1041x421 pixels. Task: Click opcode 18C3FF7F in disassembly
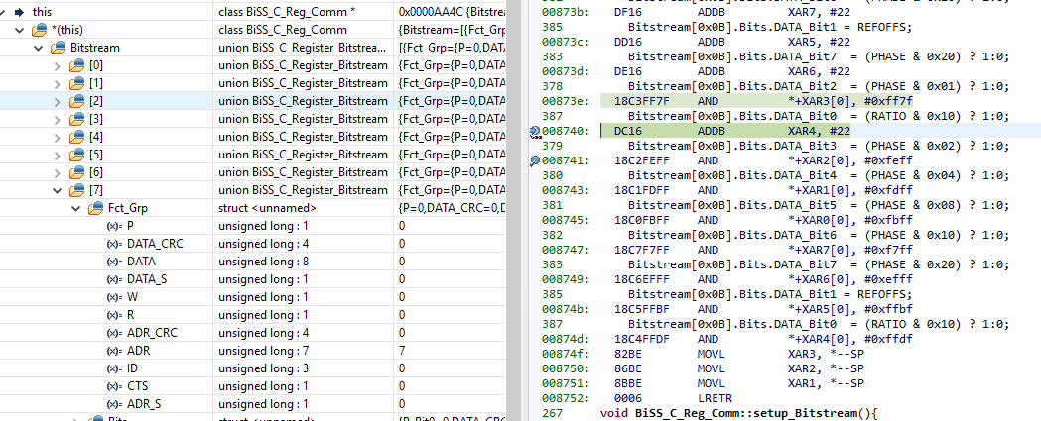[641, 101]
